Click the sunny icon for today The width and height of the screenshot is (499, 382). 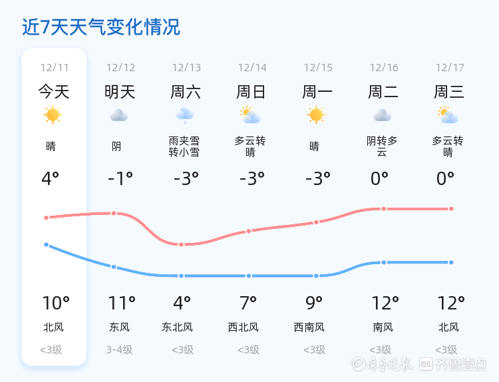[x=53, y=115]
